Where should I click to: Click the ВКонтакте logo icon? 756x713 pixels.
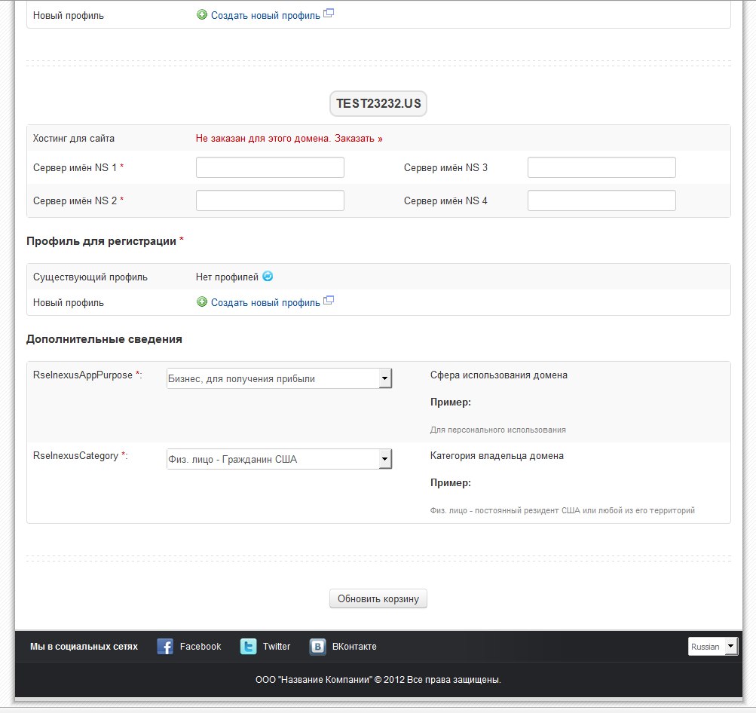point(318,647)
